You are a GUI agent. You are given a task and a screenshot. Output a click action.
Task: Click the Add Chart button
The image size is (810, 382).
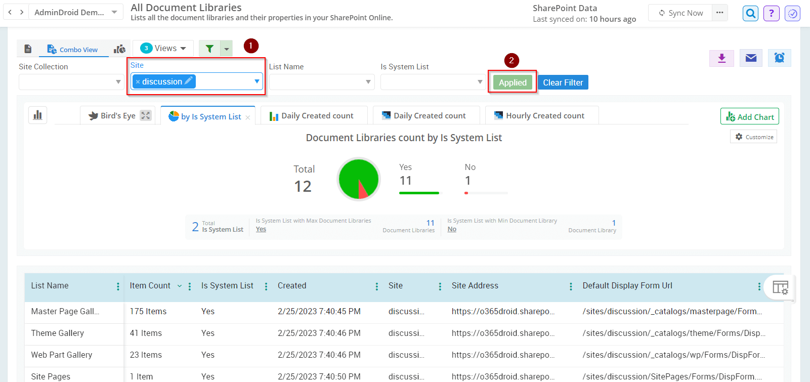[x=749, y=116]
